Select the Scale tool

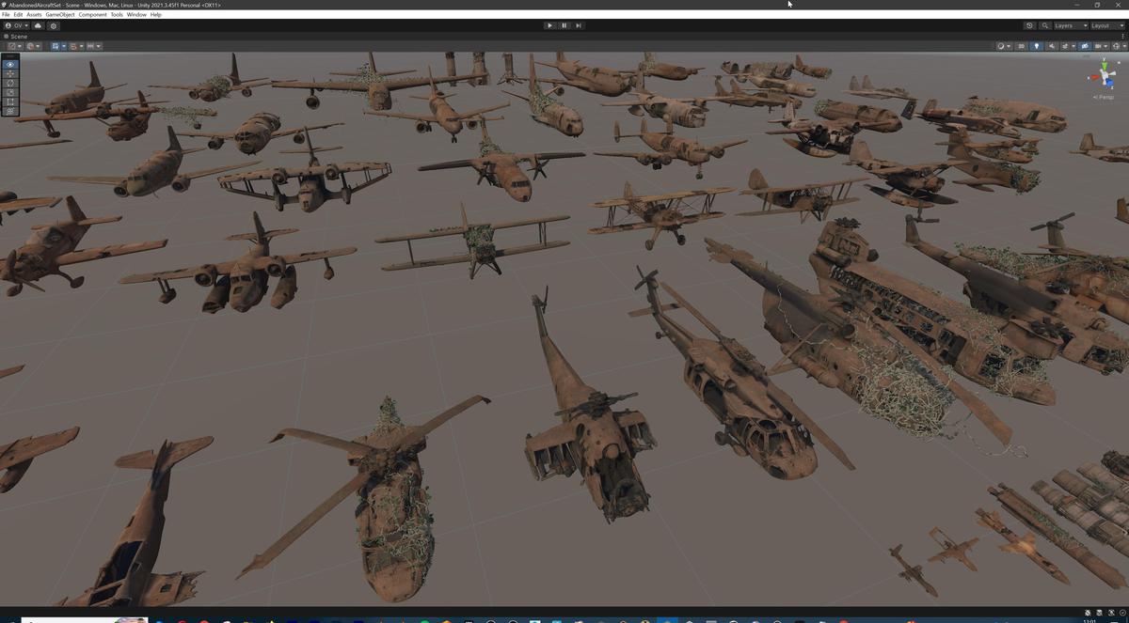10,92
